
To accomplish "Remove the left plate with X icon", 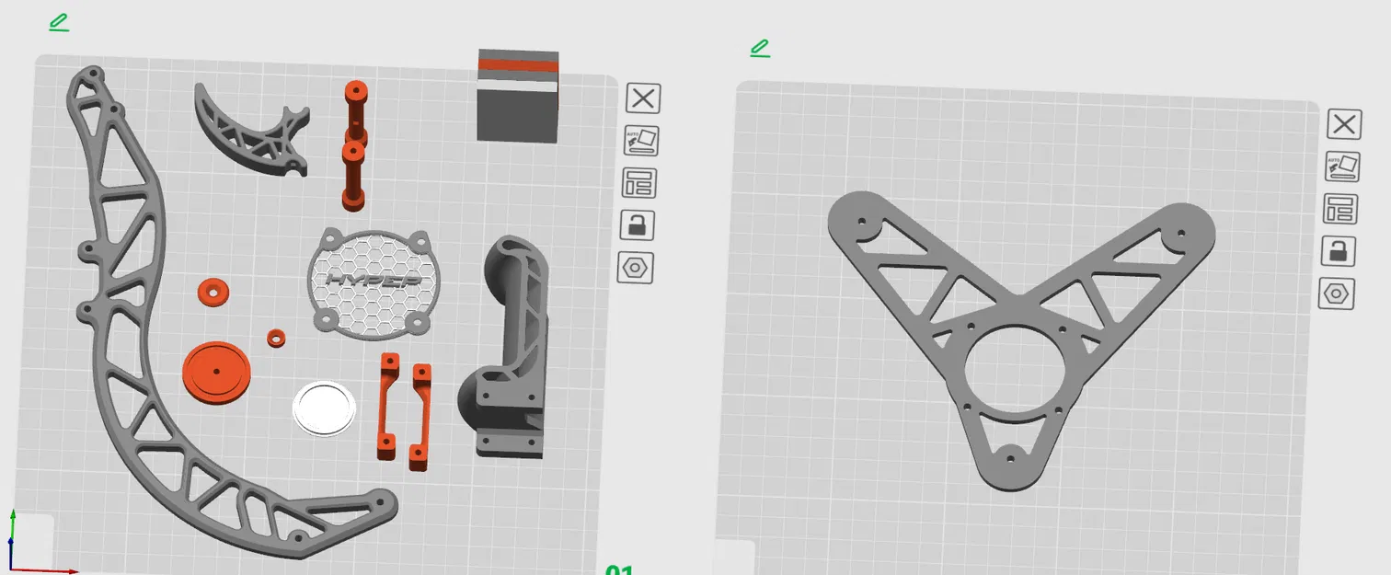I will click(x=643, y=98).
